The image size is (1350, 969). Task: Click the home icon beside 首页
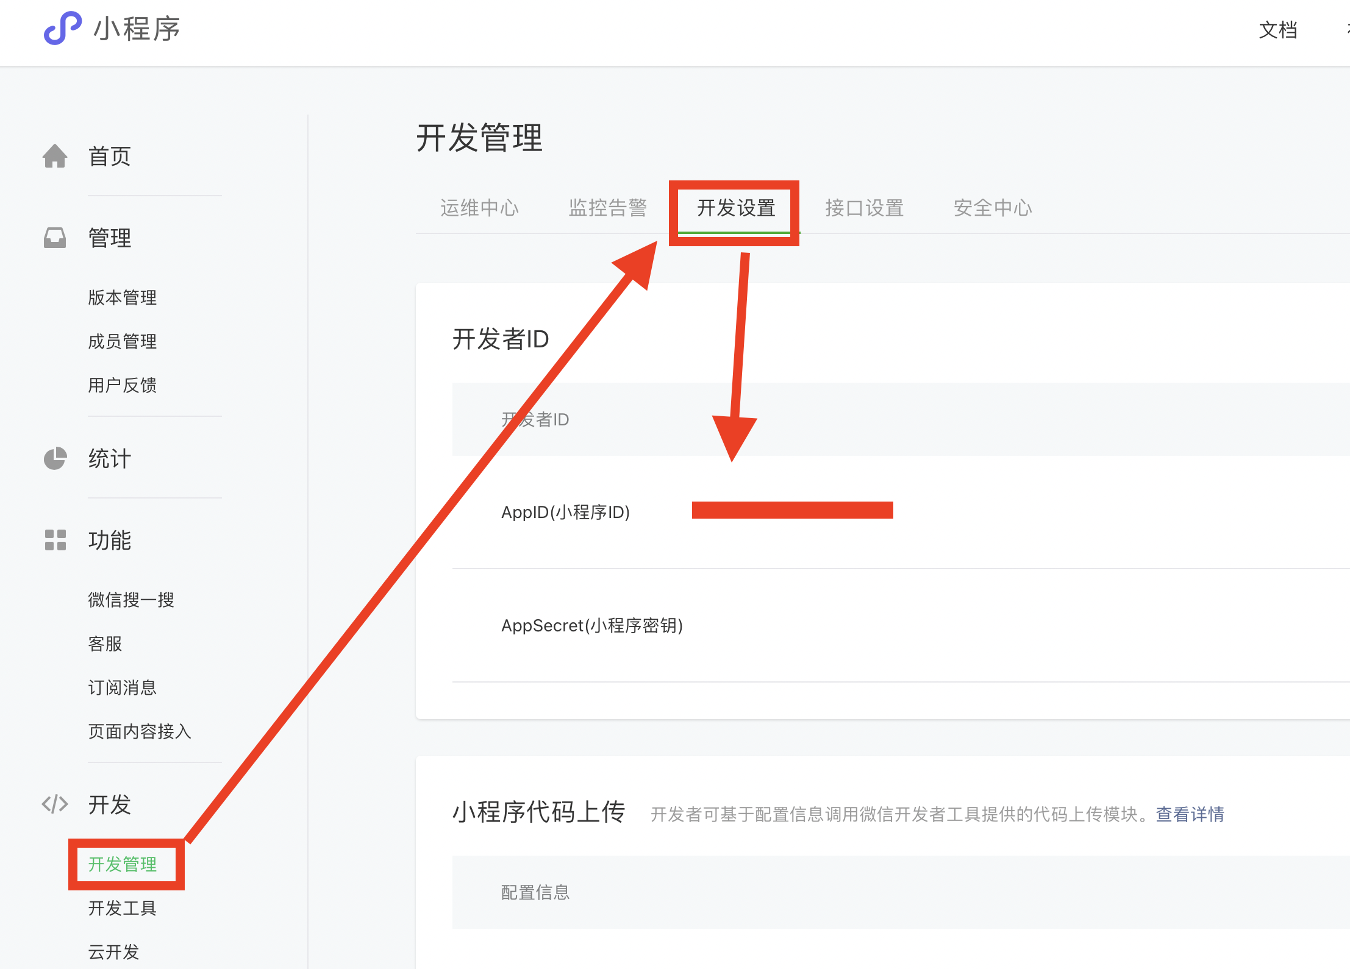coord(55,156)
